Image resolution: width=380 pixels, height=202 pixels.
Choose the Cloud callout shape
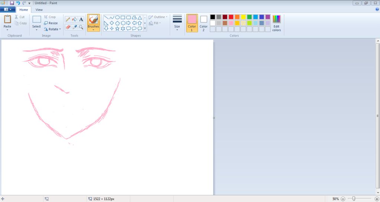pos(140,29)
